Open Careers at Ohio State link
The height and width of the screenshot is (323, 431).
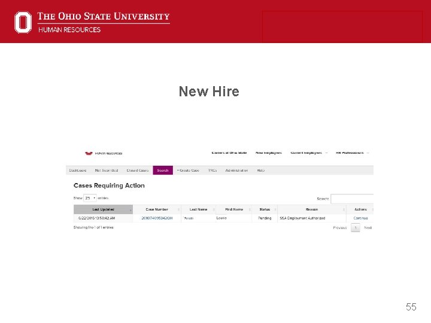229,153
